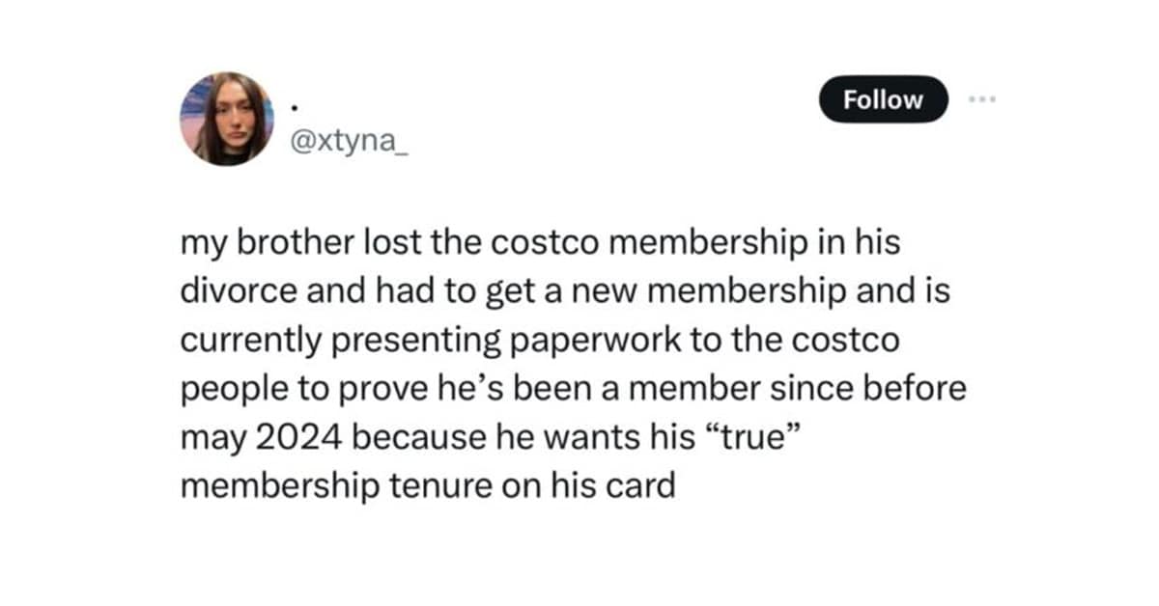This screenshot has height=606, width=1159.
Task: Open the round profile picture avatar
Action: [226, 119]
